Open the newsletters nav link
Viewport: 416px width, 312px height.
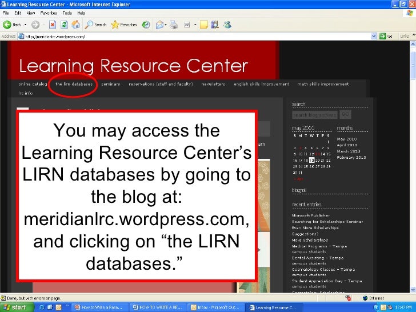coord(213,84)
